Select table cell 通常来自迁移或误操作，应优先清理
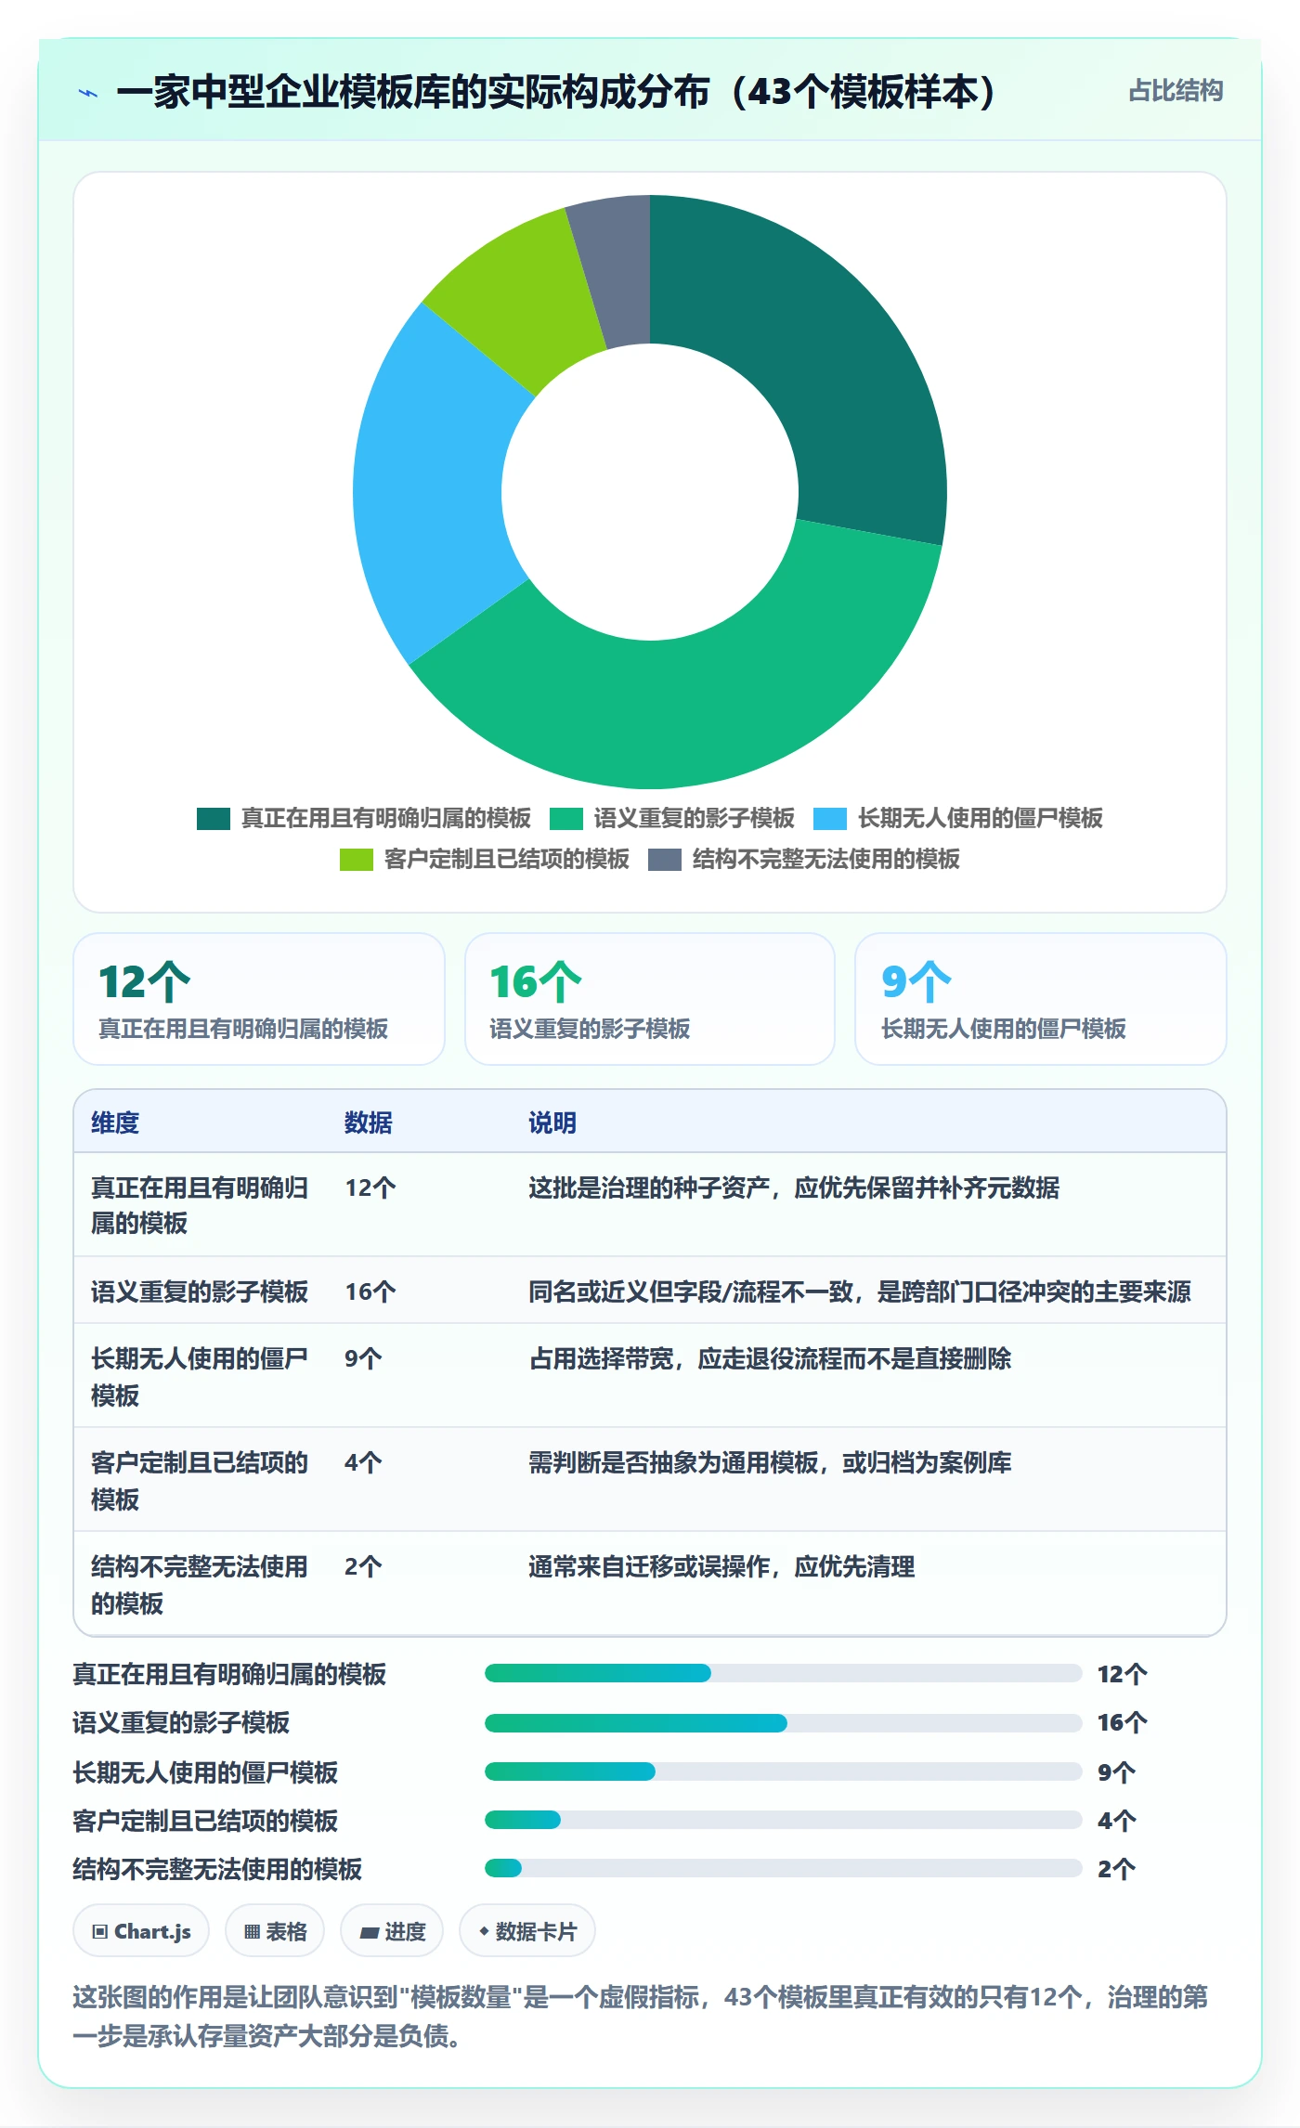 pos(721,1566)
